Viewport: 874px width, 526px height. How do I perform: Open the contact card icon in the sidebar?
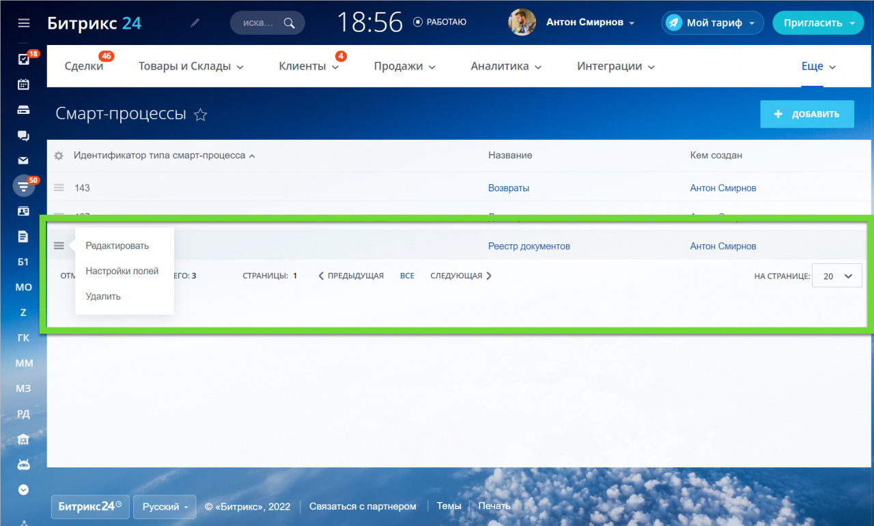pos(24,211)
